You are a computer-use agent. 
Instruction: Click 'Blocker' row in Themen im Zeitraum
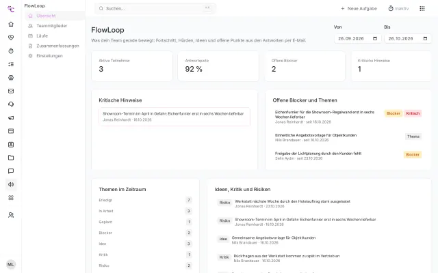point(145,233)
